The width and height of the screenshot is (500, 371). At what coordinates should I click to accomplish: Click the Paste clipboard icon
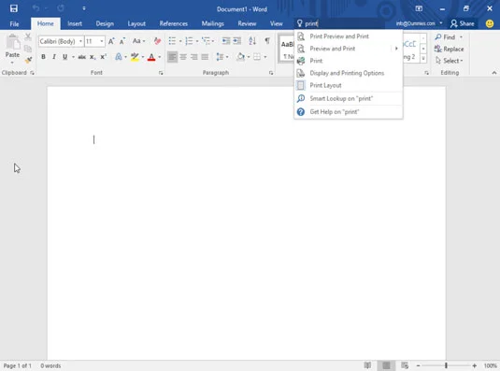(x=13, y=43)
